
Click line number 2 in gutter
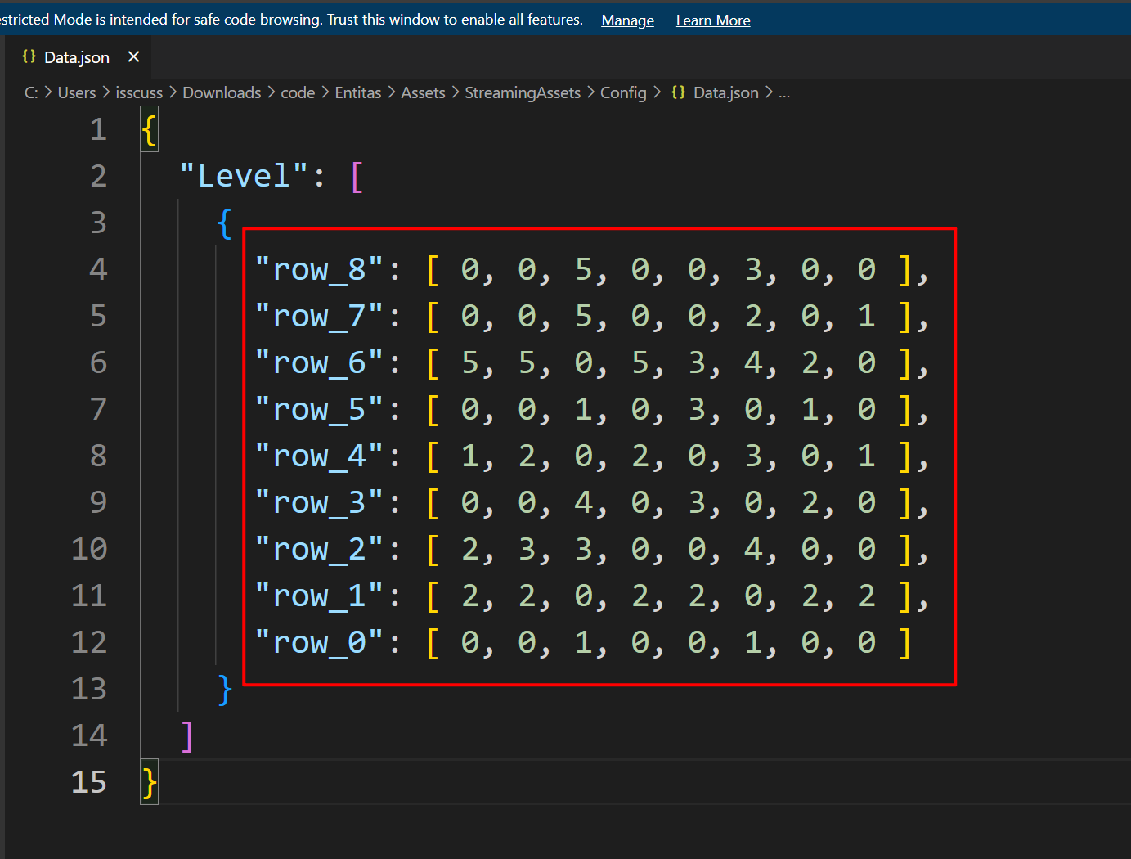coord(98,176)
